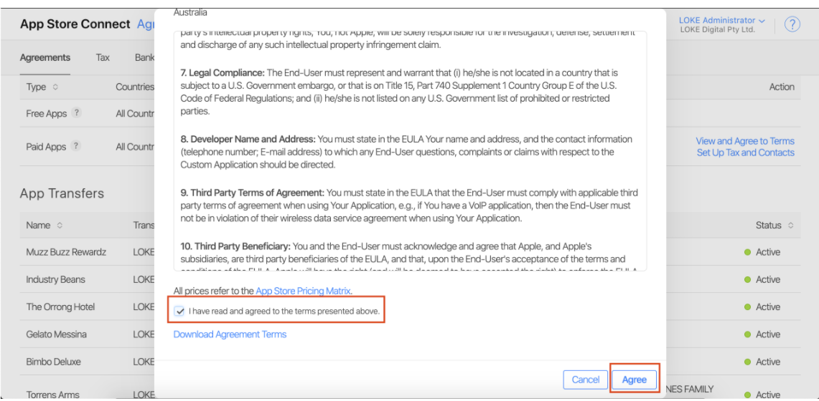The image size is (819, 401).
Task: Tick the 'I have read and agreed' checkbox
Action: pos(180,311)
